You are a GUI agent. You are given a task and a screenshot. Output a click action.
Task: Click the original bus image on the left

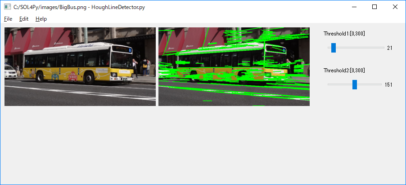point(80,66)
